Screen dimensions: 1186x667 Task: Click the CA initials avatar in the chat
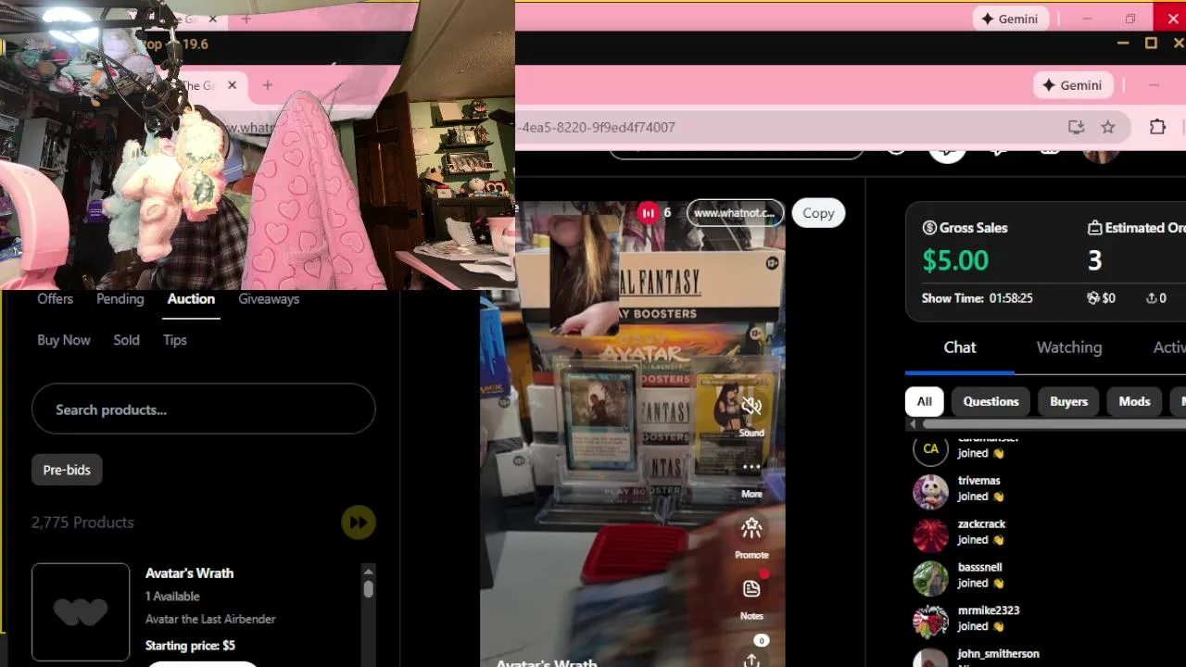click(x=930, y=449)
